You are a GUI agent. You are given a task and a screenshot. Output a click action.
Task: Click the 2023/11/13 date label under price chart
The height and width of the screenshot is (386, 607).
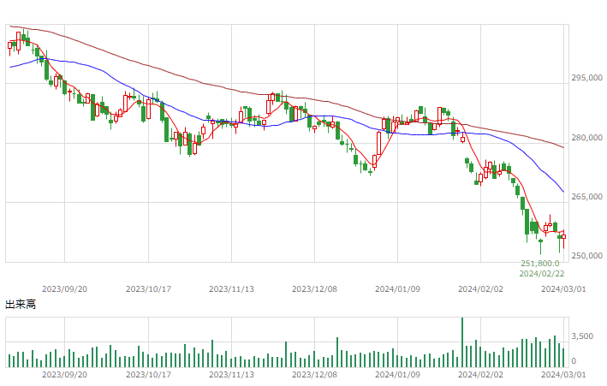[231, 288]
